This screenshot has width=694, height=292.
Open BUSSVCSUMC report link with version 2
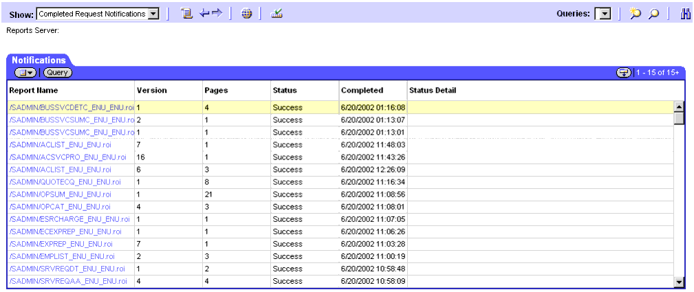pyautogui.click(x=72, y=120)
